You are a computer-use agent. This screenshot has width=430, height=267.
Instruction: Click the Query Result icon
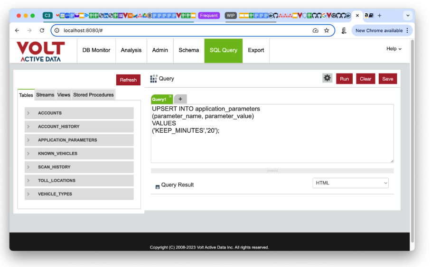tap(158, 187)
